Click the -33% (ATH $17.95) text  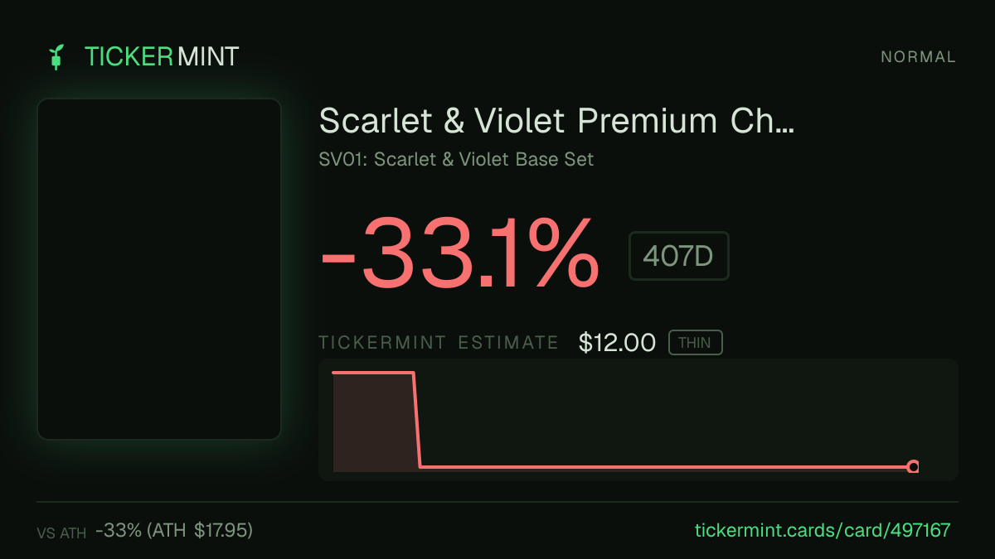pos(174,530)
